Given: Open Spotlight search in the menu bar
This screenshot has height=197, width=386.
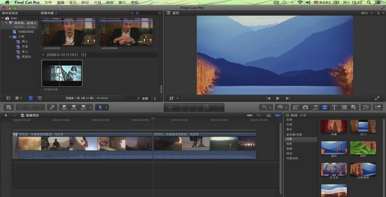Looking at the screenshot, I should coord(369,2).
